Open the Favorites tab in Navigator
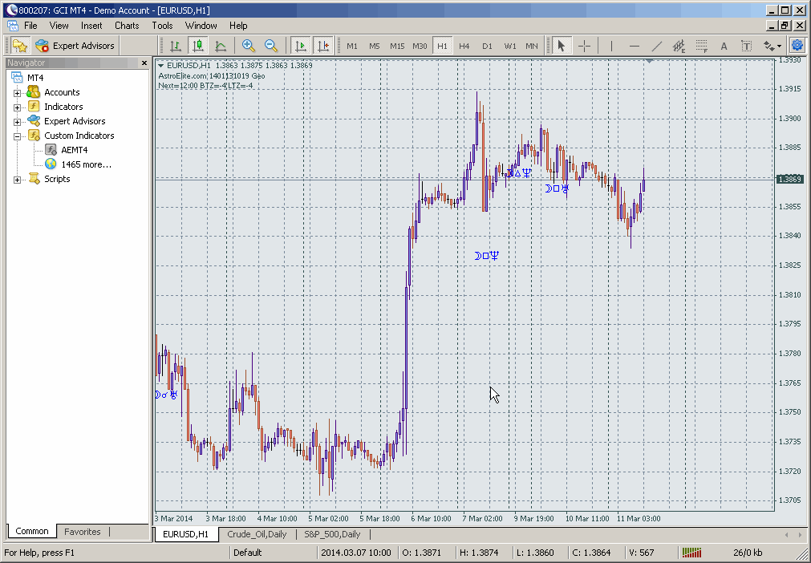811x563 pixels. pyautogui.click(x=83, y=532)
